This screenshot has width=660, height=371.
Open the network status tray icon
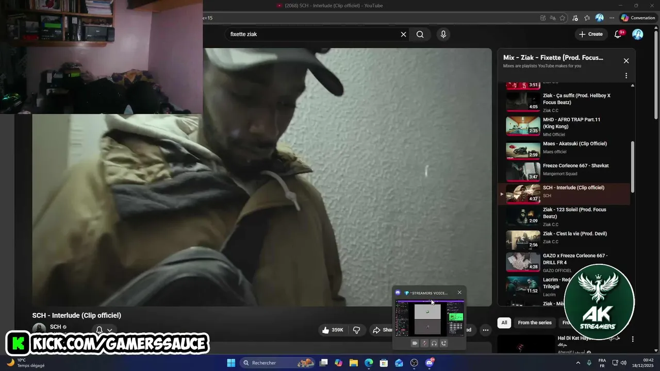[614, 363]
